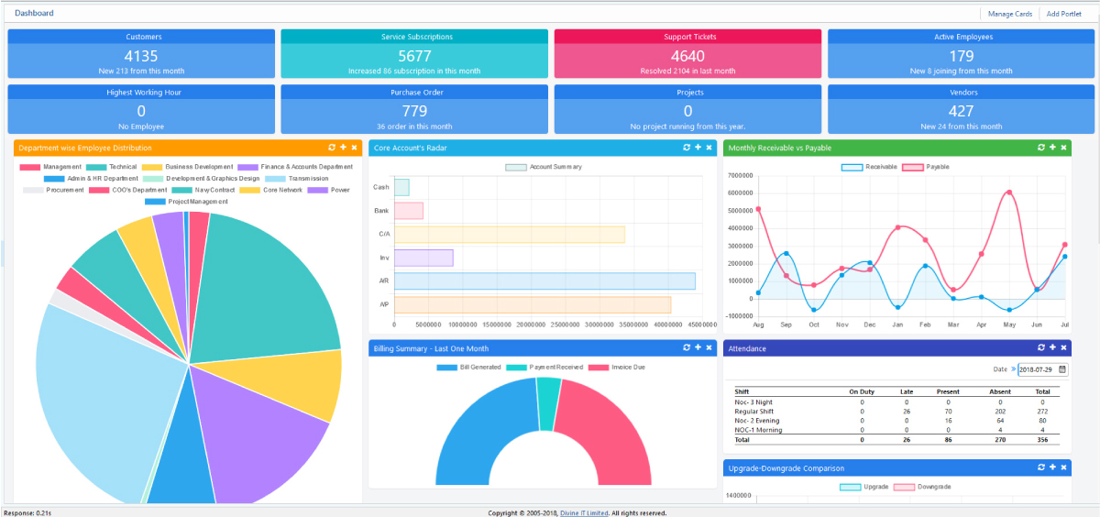The height and width of the screenshot is (517, 1100).
Task: Close the Attendance portlet
Action: [x=1063, y=347]
